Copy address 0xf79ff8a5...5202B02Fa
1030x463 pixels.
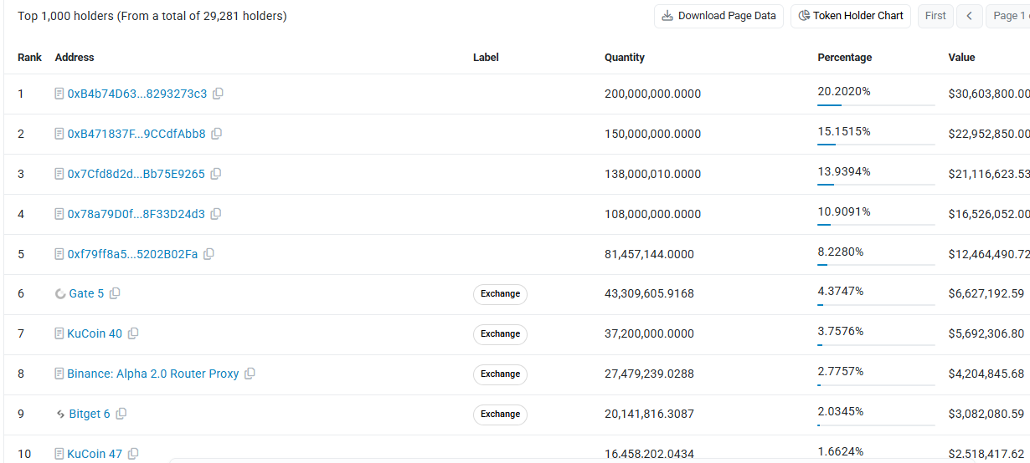pos(209,254)
